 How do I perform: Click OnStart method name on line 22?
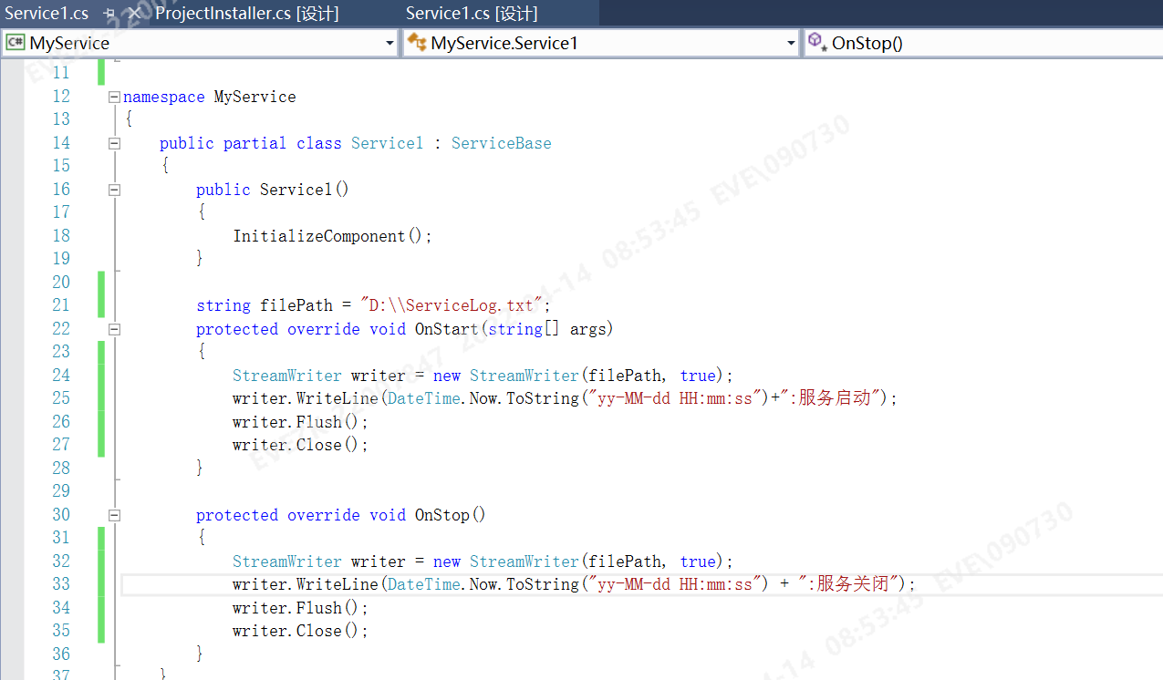[x=447, y=329]
